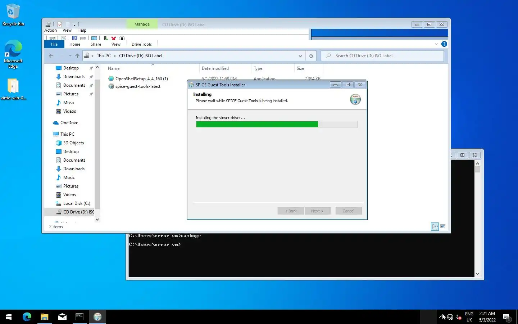The image size is (518, 324).
Task: Select This PC in the navigation pane
Action: tap(67, 134)
